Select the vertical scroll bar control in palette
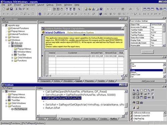 pyautogui.click(x=153, y=98)
